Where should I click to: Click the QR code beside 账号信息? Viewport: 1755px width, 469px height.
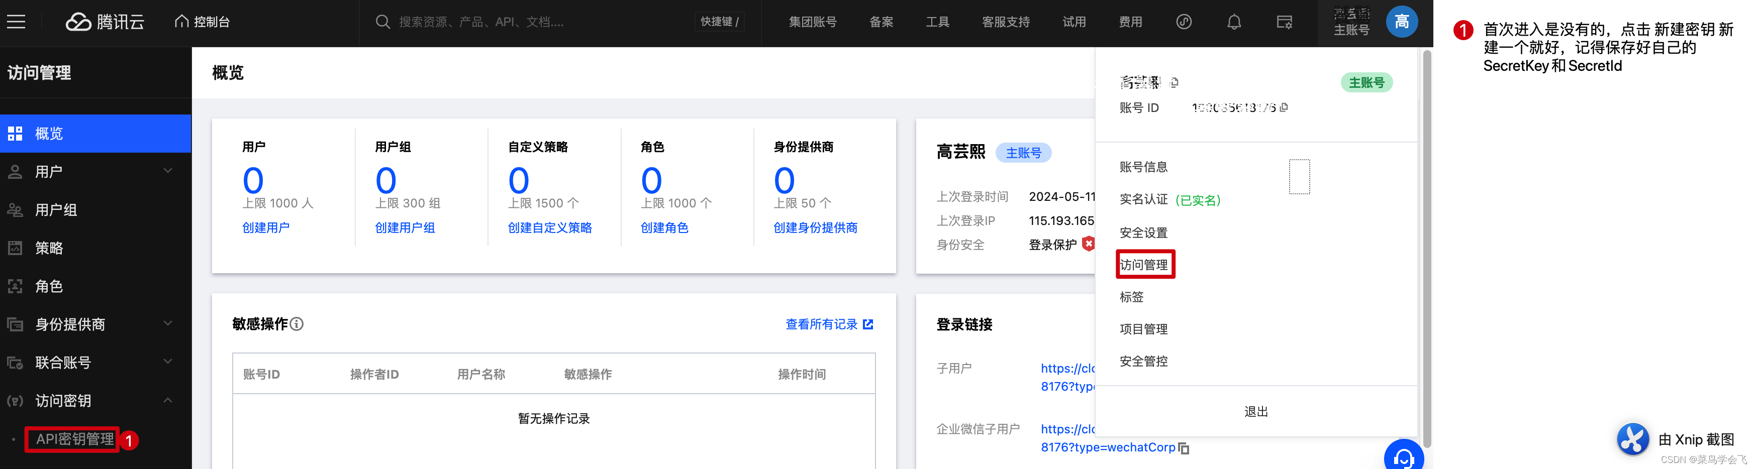(x=1300, y=176)
